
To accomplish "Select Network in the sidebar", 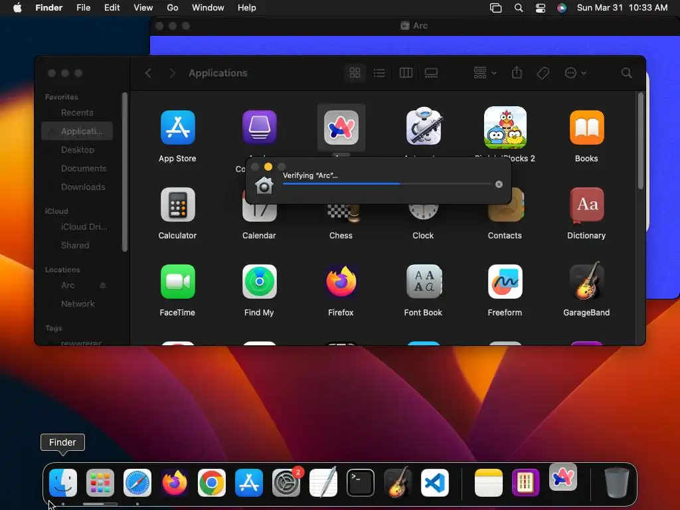I will [x=77, y=303].
